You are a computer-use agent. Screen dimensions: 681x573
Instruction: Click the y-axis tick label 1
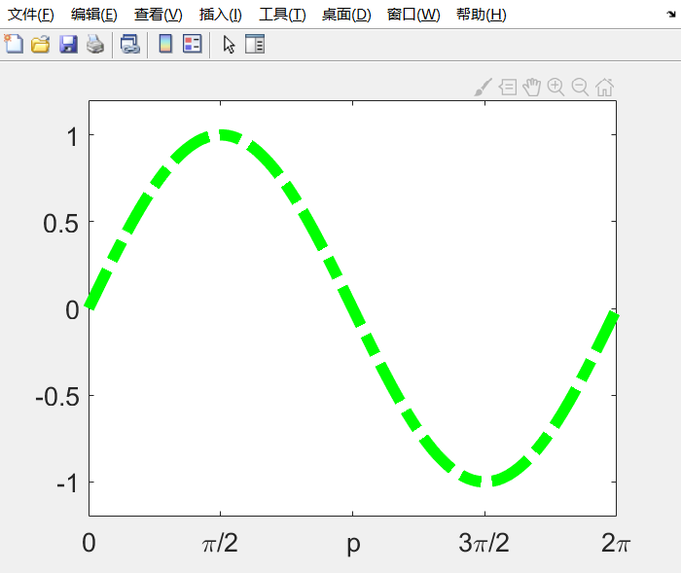pos(73,137)
